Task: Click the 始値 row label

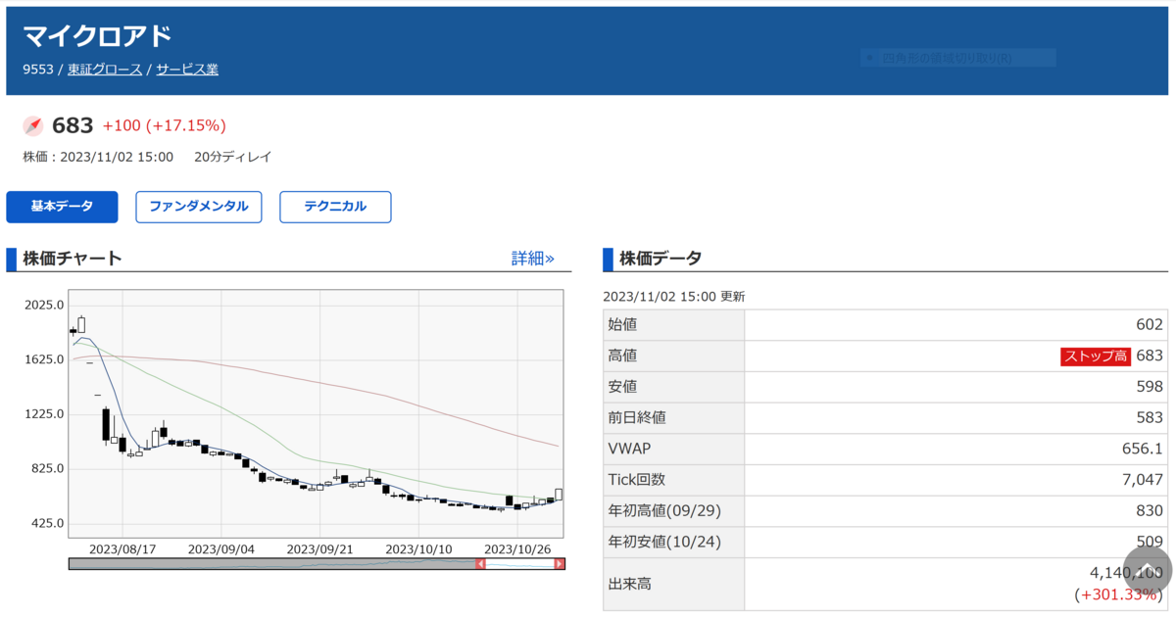Action: (x=623, y=324)
